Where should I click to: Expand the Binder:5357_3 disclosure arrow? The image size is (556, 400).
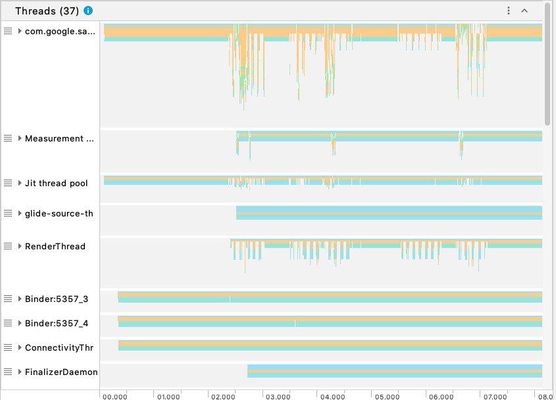click(x=20, y=299)
